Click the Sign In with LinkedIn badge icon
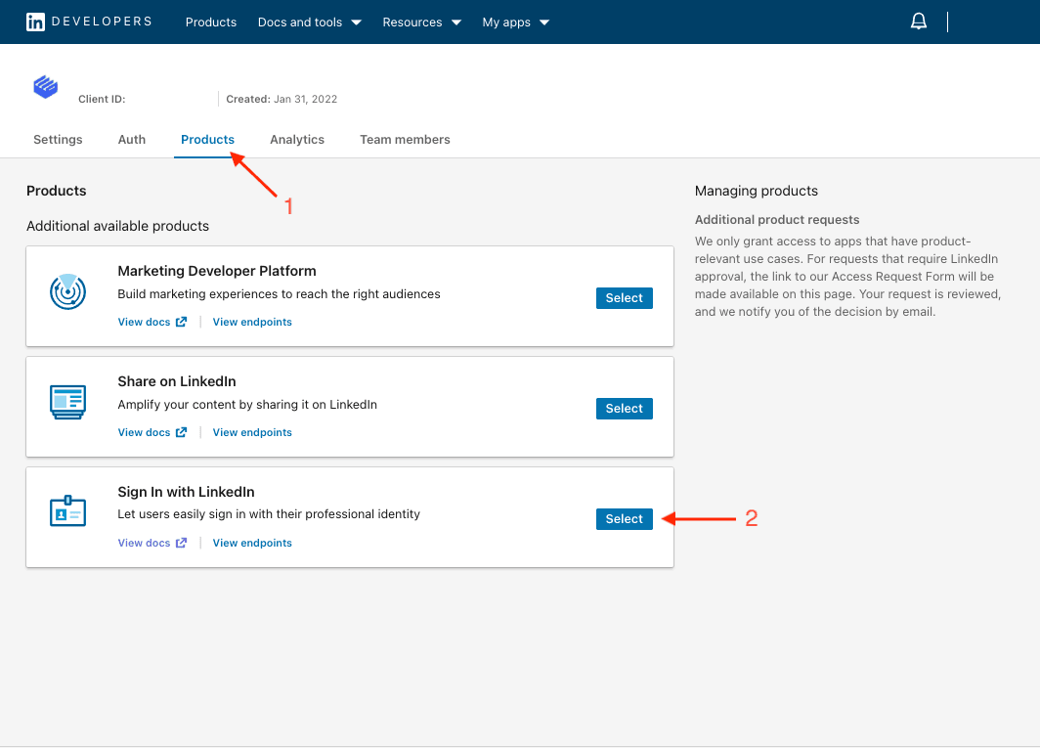This screenshot has height=748, width=1040. pos(67,510)
